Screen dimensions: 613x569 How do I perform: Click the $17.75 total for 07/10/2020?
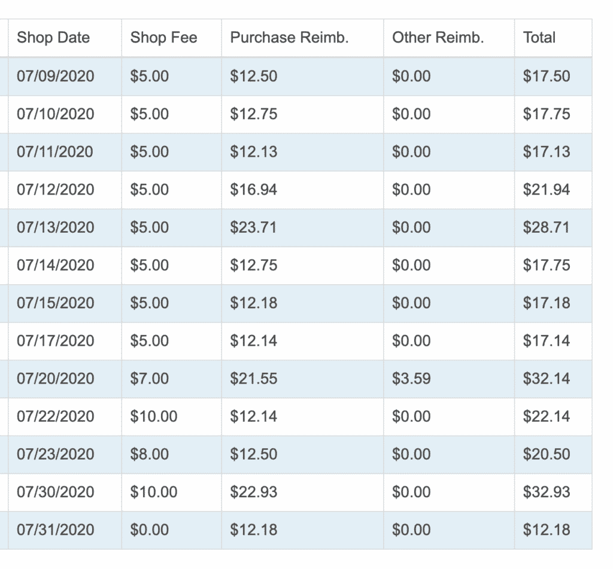click(x=547, y=114)
